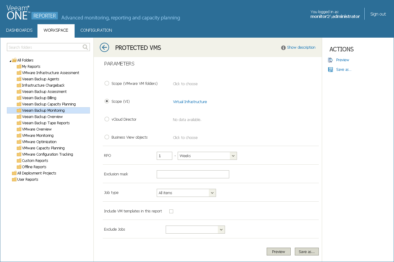Open VMware Monitoring folder
This screenshot has width=394, height=262.
(x=38, y=135)
